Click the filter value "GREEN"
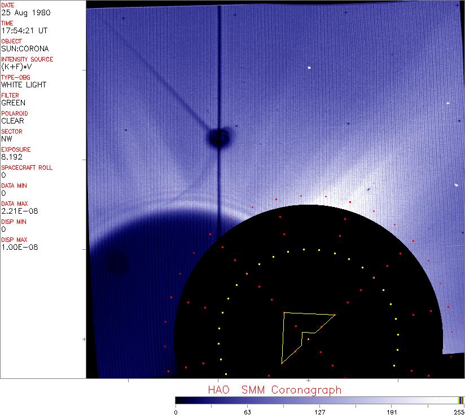The image size is (465, 415). [x=13, y=103]
